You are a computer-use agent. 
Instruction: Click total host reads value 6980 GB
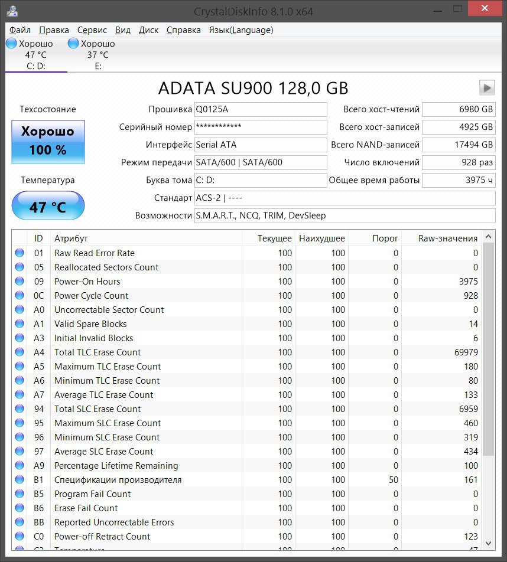459,109
